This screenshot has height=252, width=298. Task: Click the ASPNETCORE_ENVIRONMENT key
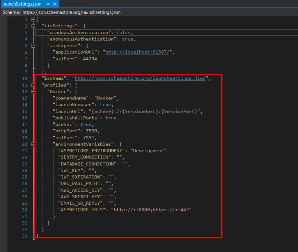pyautogui.click(x=91, y=151)
